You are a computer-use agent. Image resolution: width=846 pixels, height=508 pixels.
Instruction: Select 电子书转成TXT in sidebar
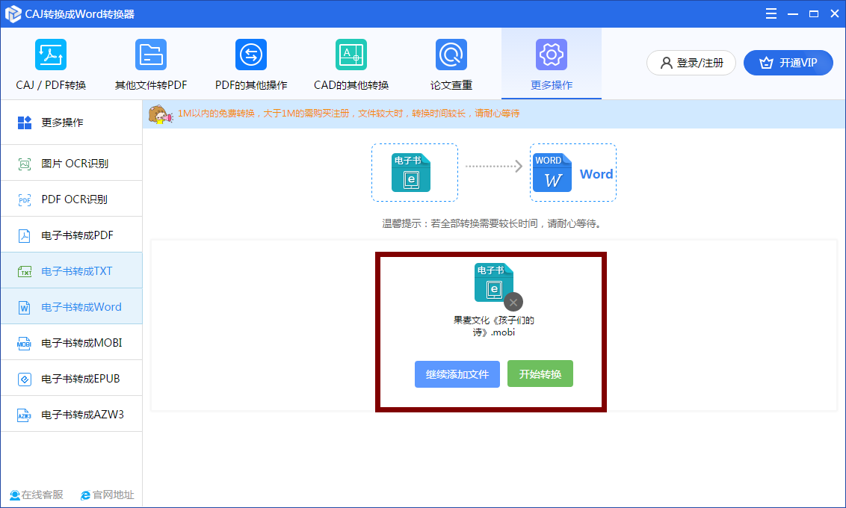[71, 270]
